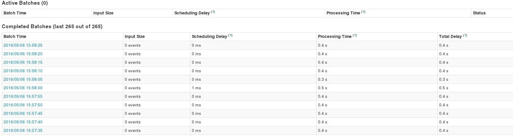The height and width of the screenshot is (136, 513).
Task: Open batch 2016/05/06 15:57:45 link
Action: [x=23, y=113]
